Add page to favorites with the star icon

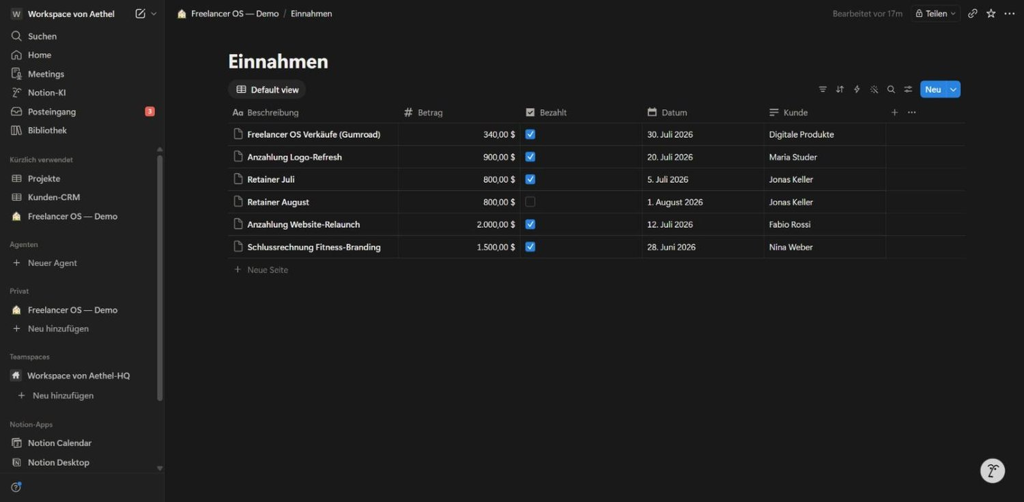(991, 14)
